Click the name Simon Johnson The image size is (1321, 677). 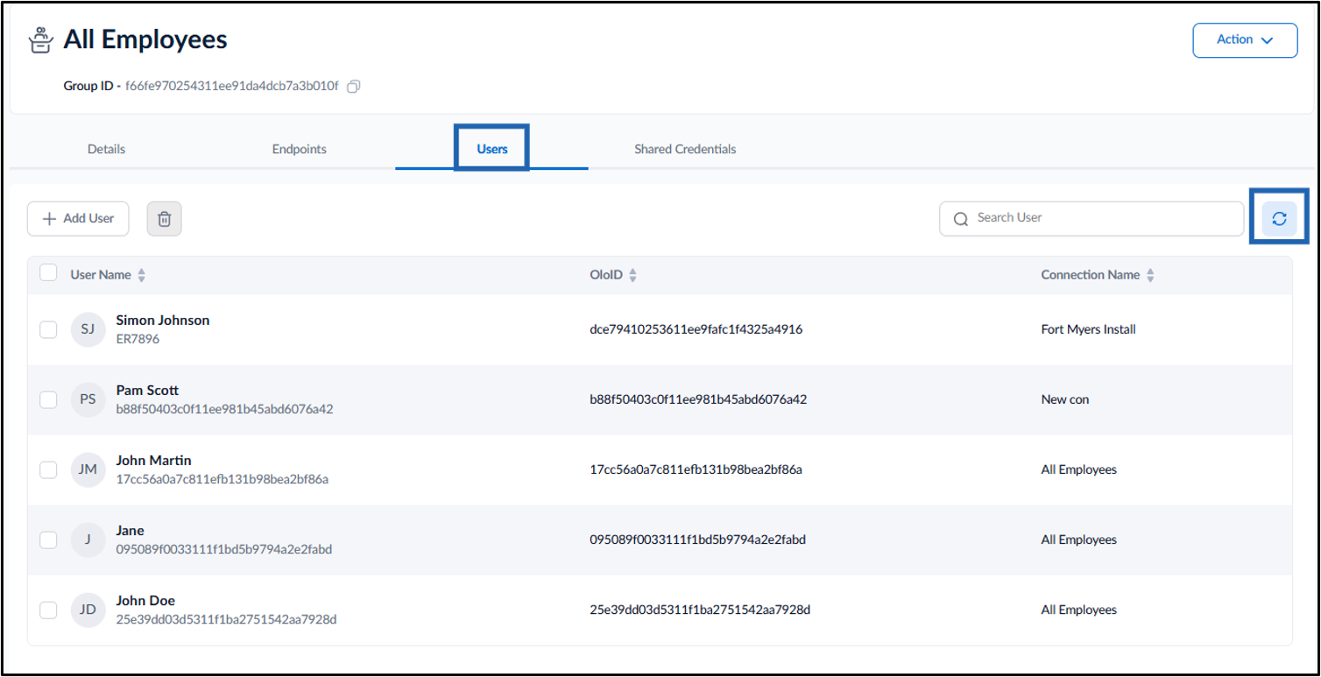(x=163, y=321)
